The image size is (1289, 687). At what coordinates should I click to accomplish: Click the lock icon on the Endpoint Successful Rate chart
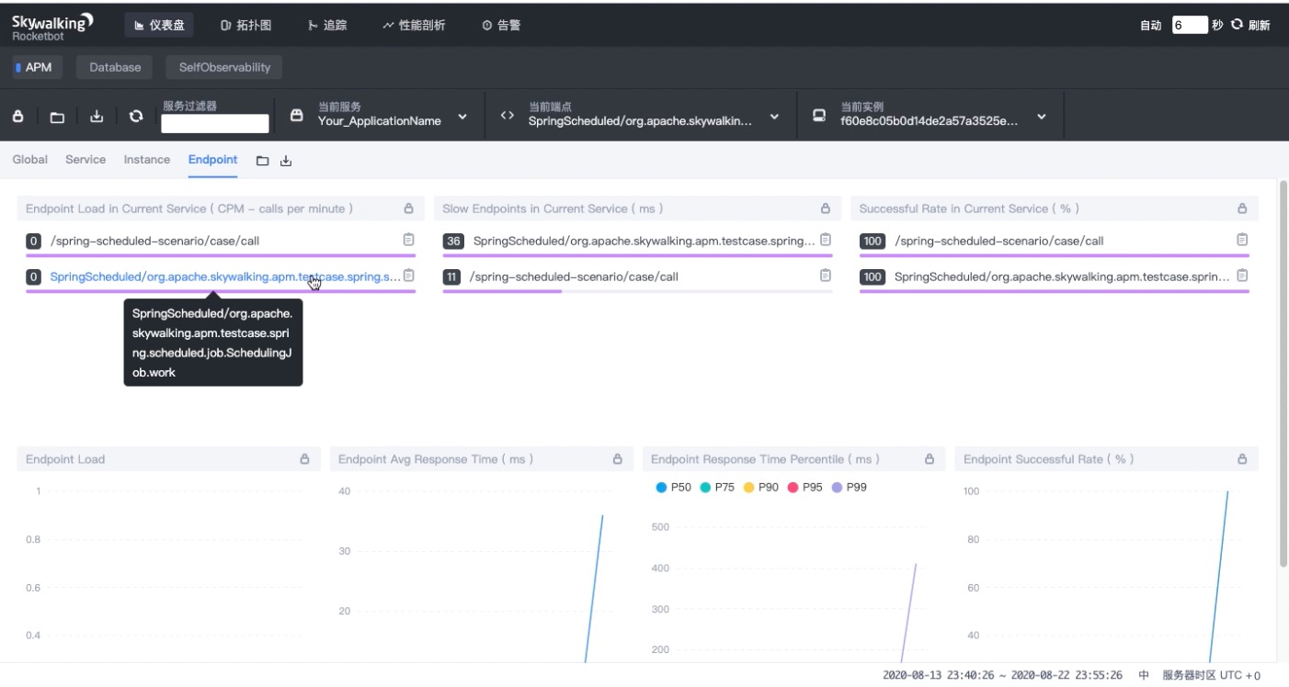(x=1242, y=459)
